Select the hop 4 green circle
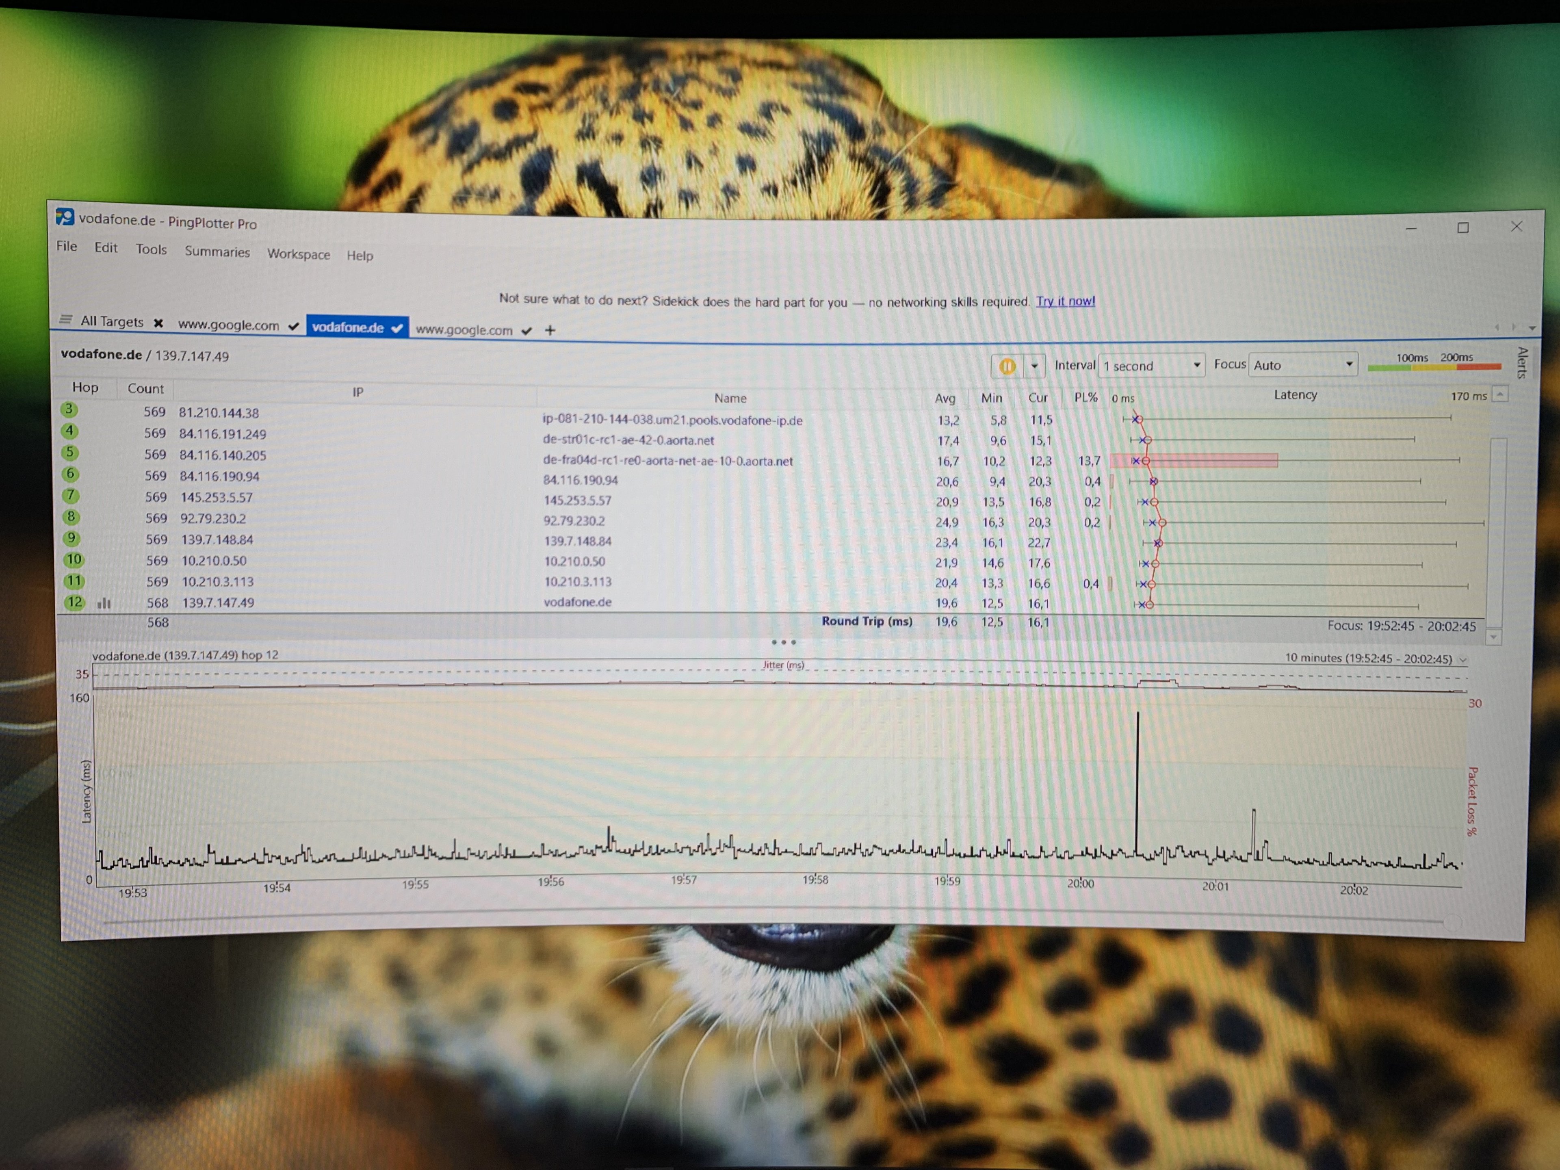This screenshot has height=1170, width=1560. click(70, 431)
